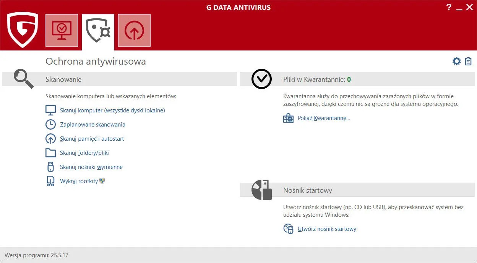The image size is (477, 263).
Task: Open Pokaż Kwarantannę link
Action: 323,118
